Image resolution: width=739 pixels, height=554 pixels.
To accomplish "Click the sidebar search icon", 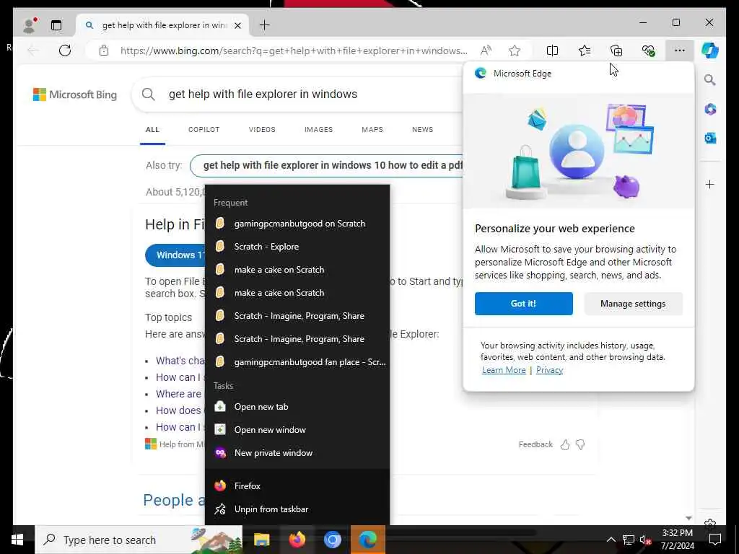I will [710, 79].
